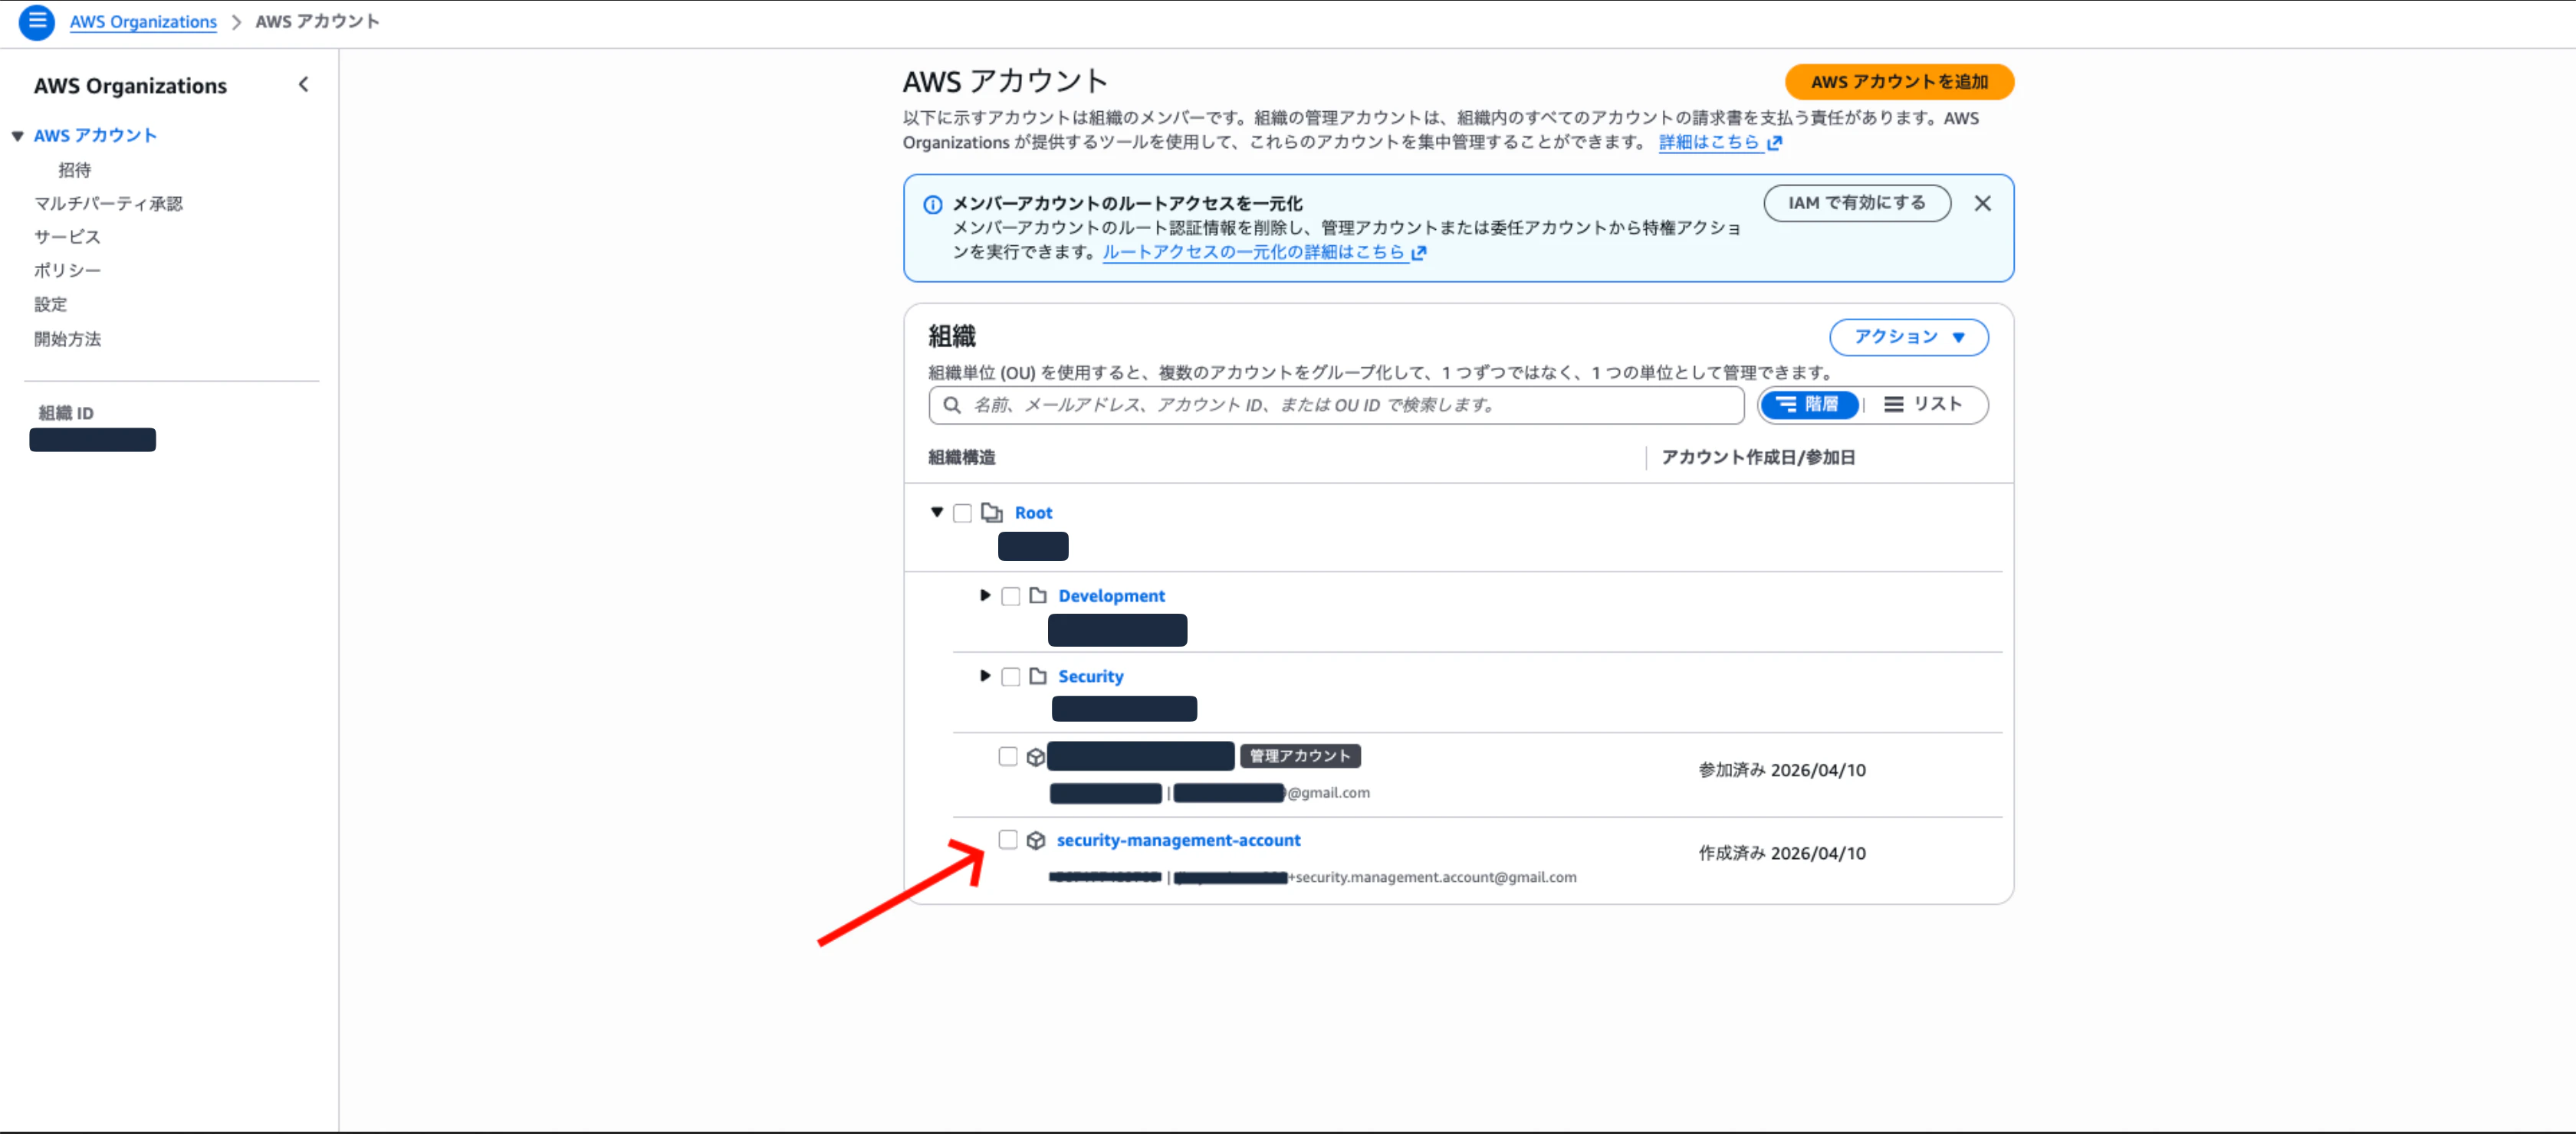Collapse the Root tree node
2576x1134 pixels.
pos(937,512)
